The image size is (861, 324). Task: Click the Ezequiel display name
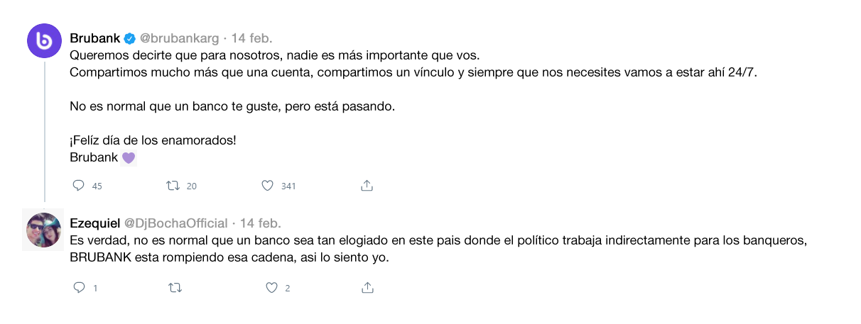94,223
